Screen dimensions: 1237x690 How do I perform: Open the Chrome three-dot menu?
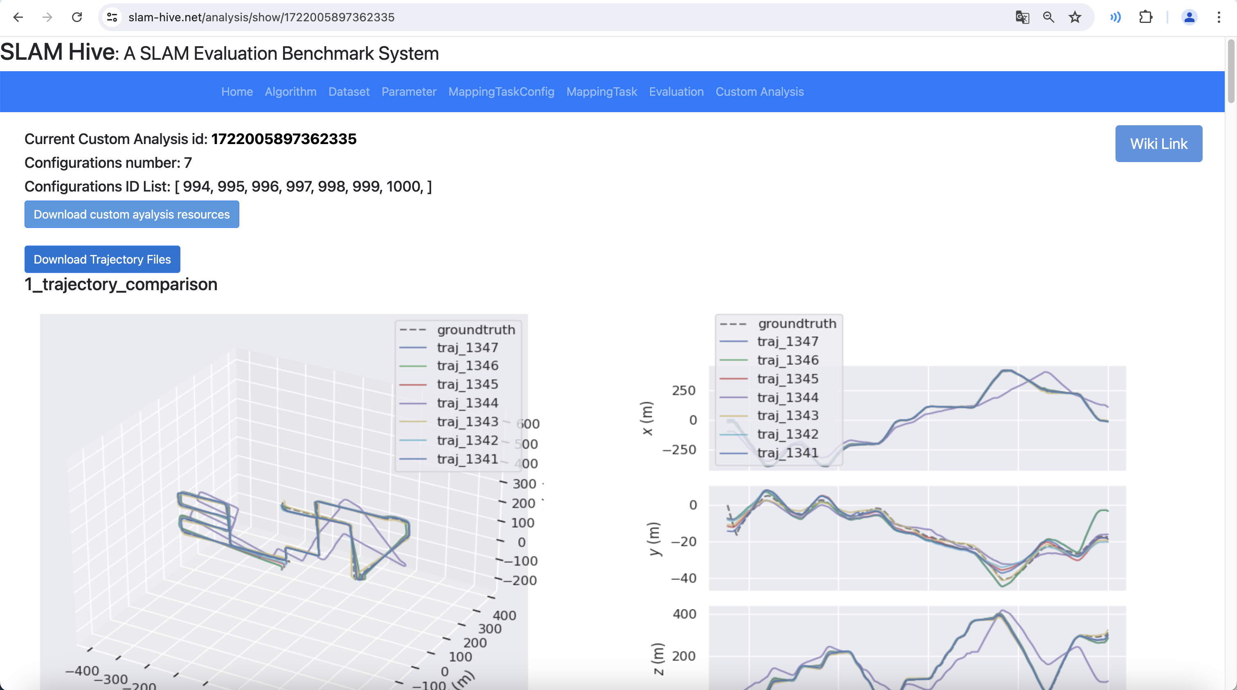pos(1219,17)
